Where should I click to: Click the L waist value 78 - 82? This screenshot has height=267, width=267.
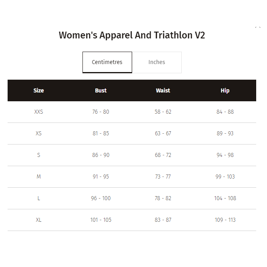pyautogui.click(x=163, y=198)
